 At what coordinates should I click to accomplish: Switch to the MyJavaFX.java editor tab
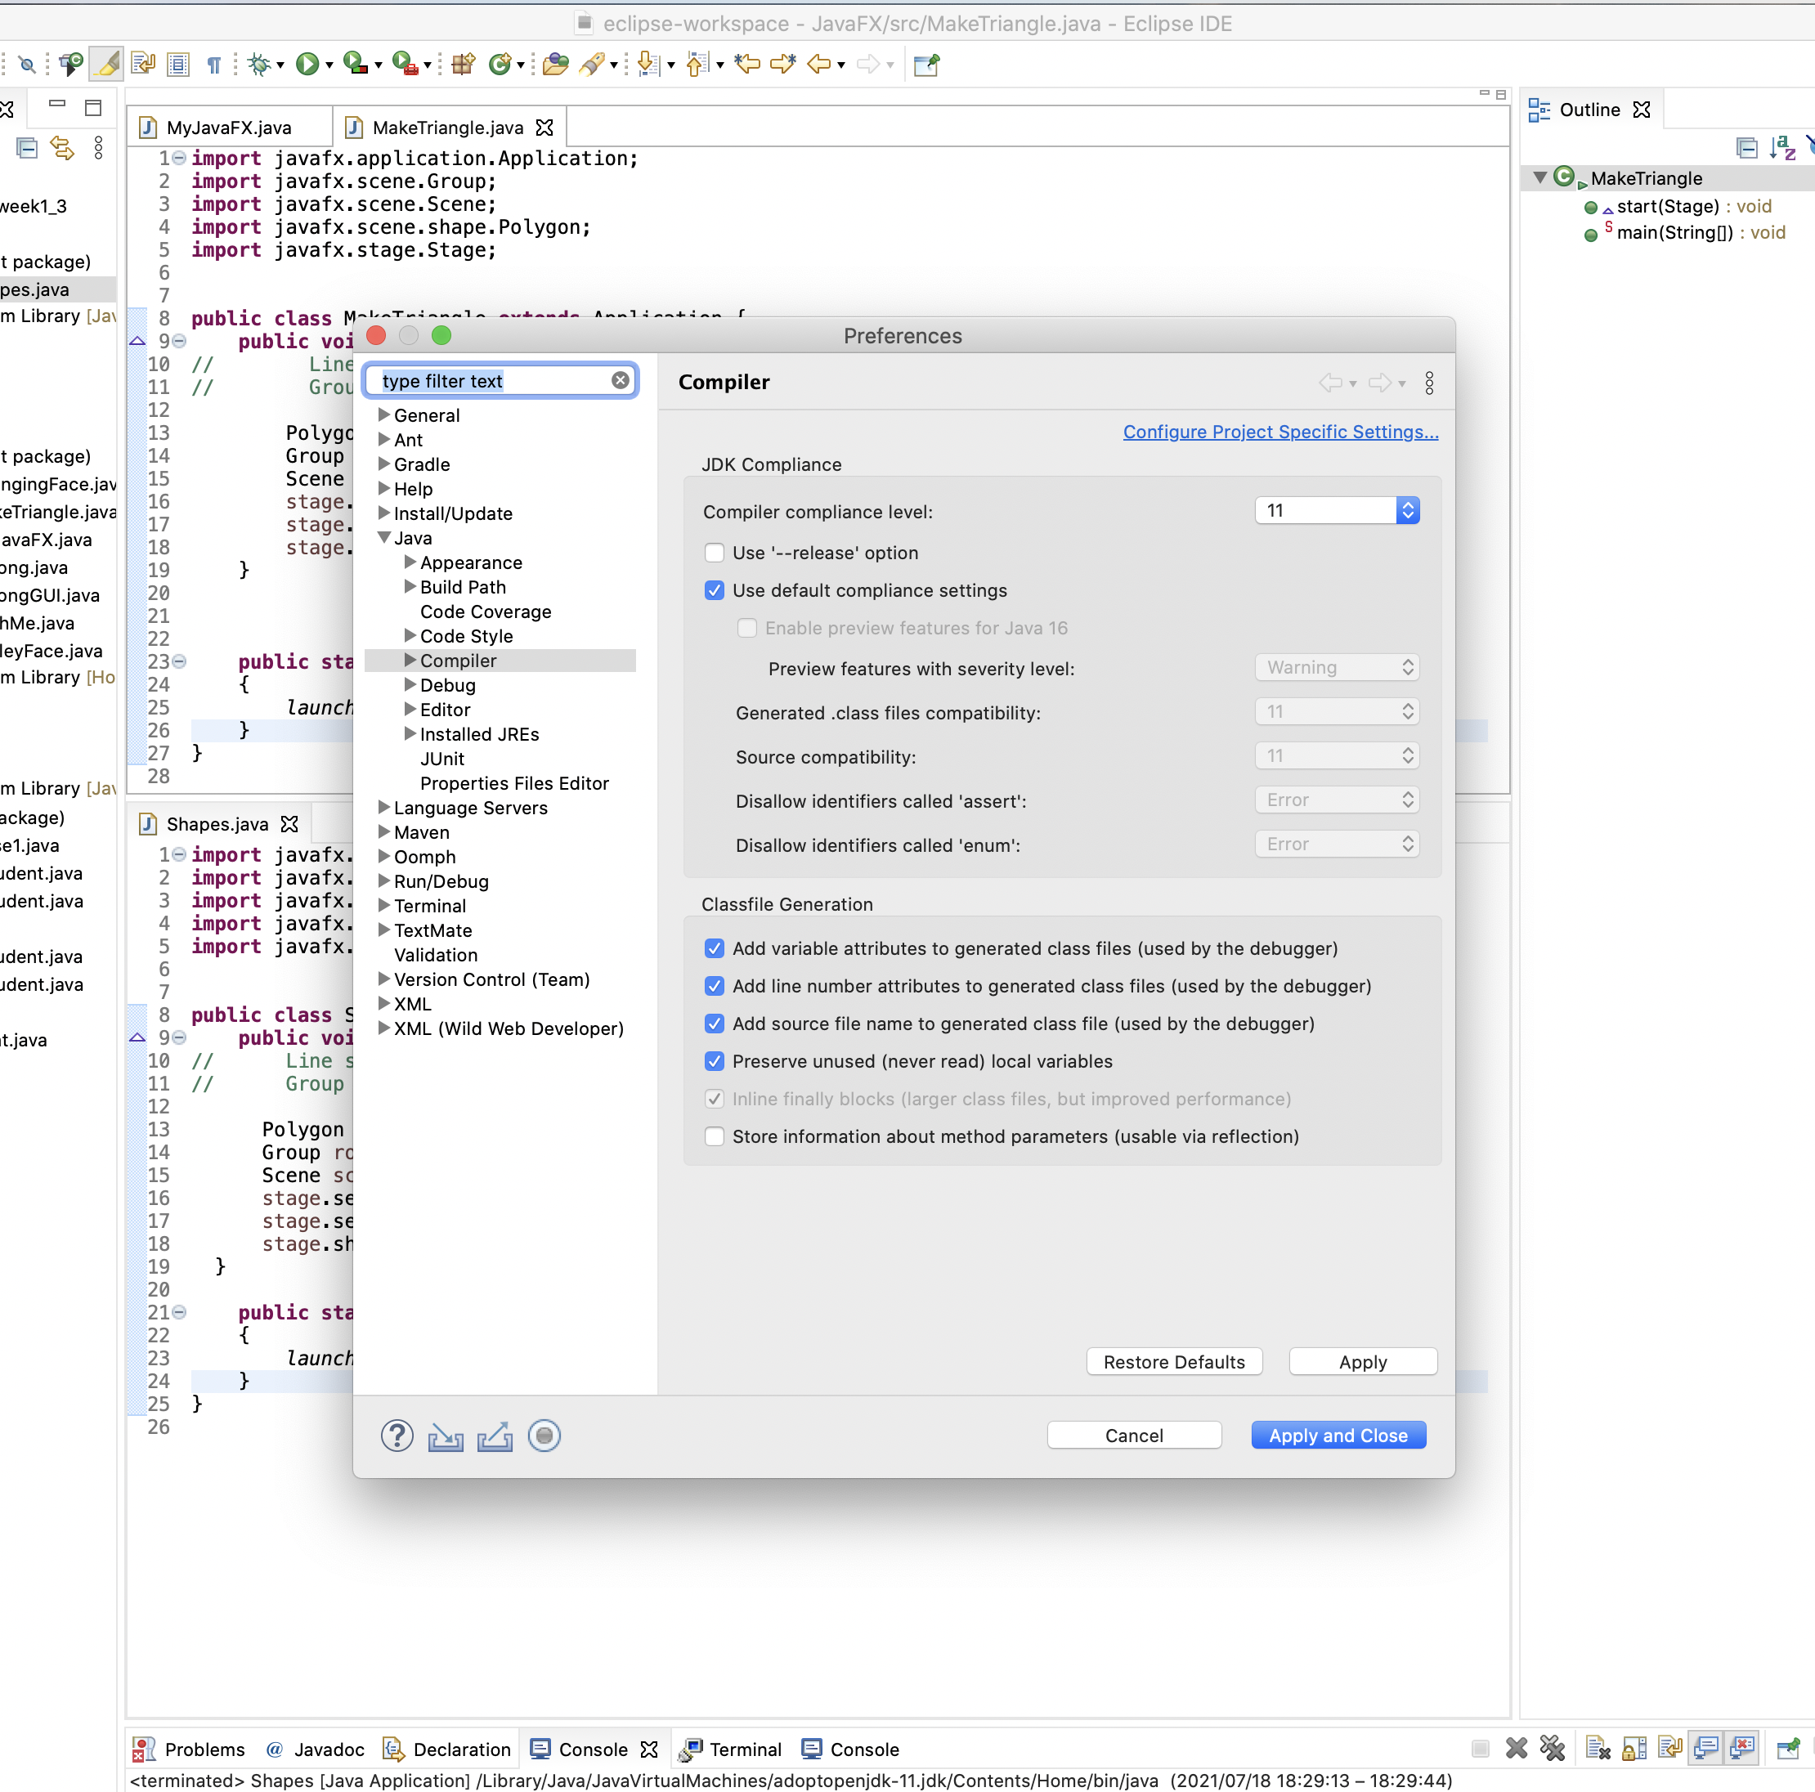[x=228, y=127]
